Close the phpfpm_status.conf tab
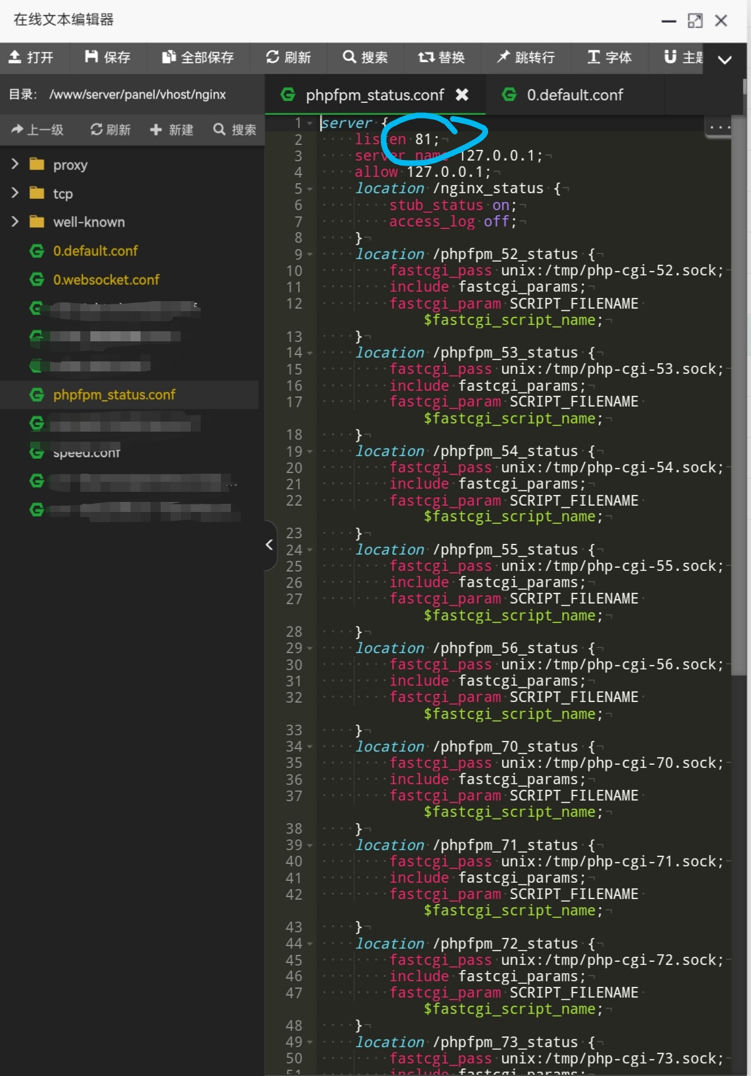 462,95
